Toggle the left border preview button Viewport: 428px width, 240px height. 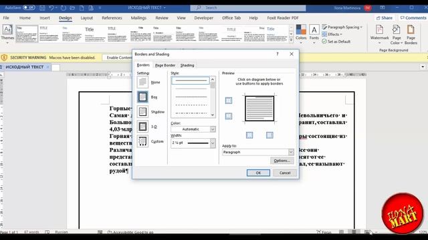point(249,135)
